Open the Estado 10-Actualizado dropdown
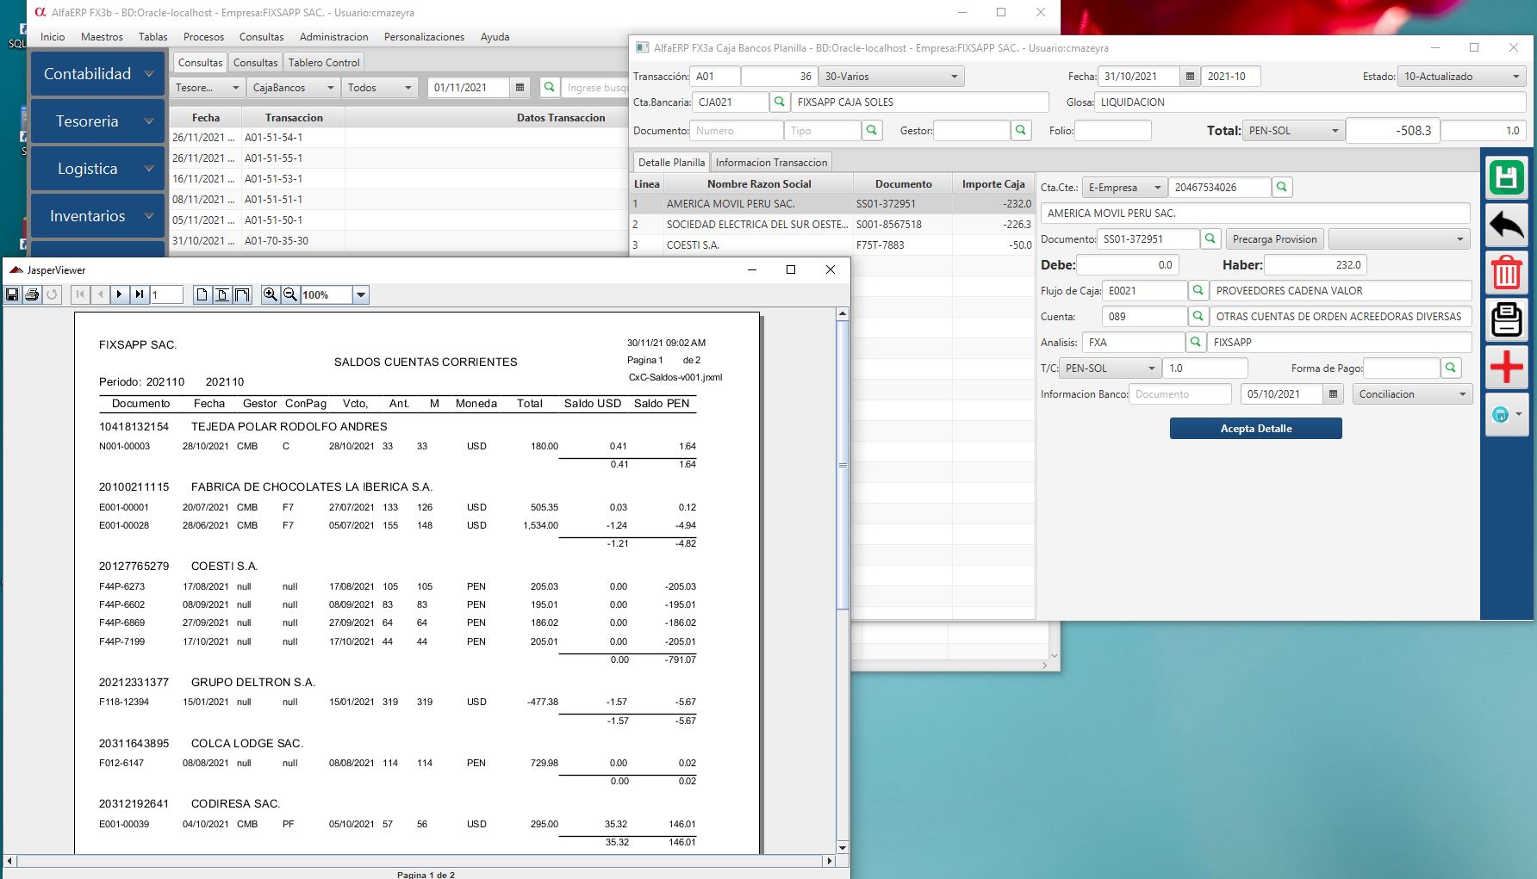Viewport: 1537px width, 879px height. (x=1461, y=77)
